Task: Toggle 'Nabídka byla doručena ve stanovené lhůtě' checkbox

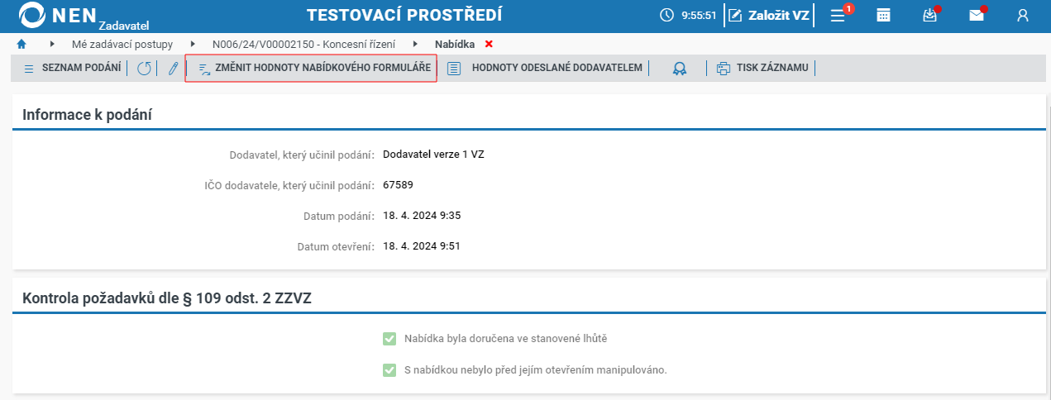Action: (389, 339)
